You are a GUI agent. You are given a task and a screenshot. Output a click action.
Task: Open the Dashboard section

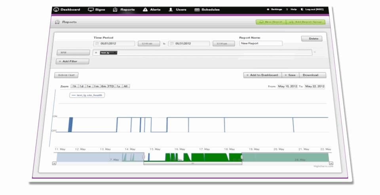[66, 9]
